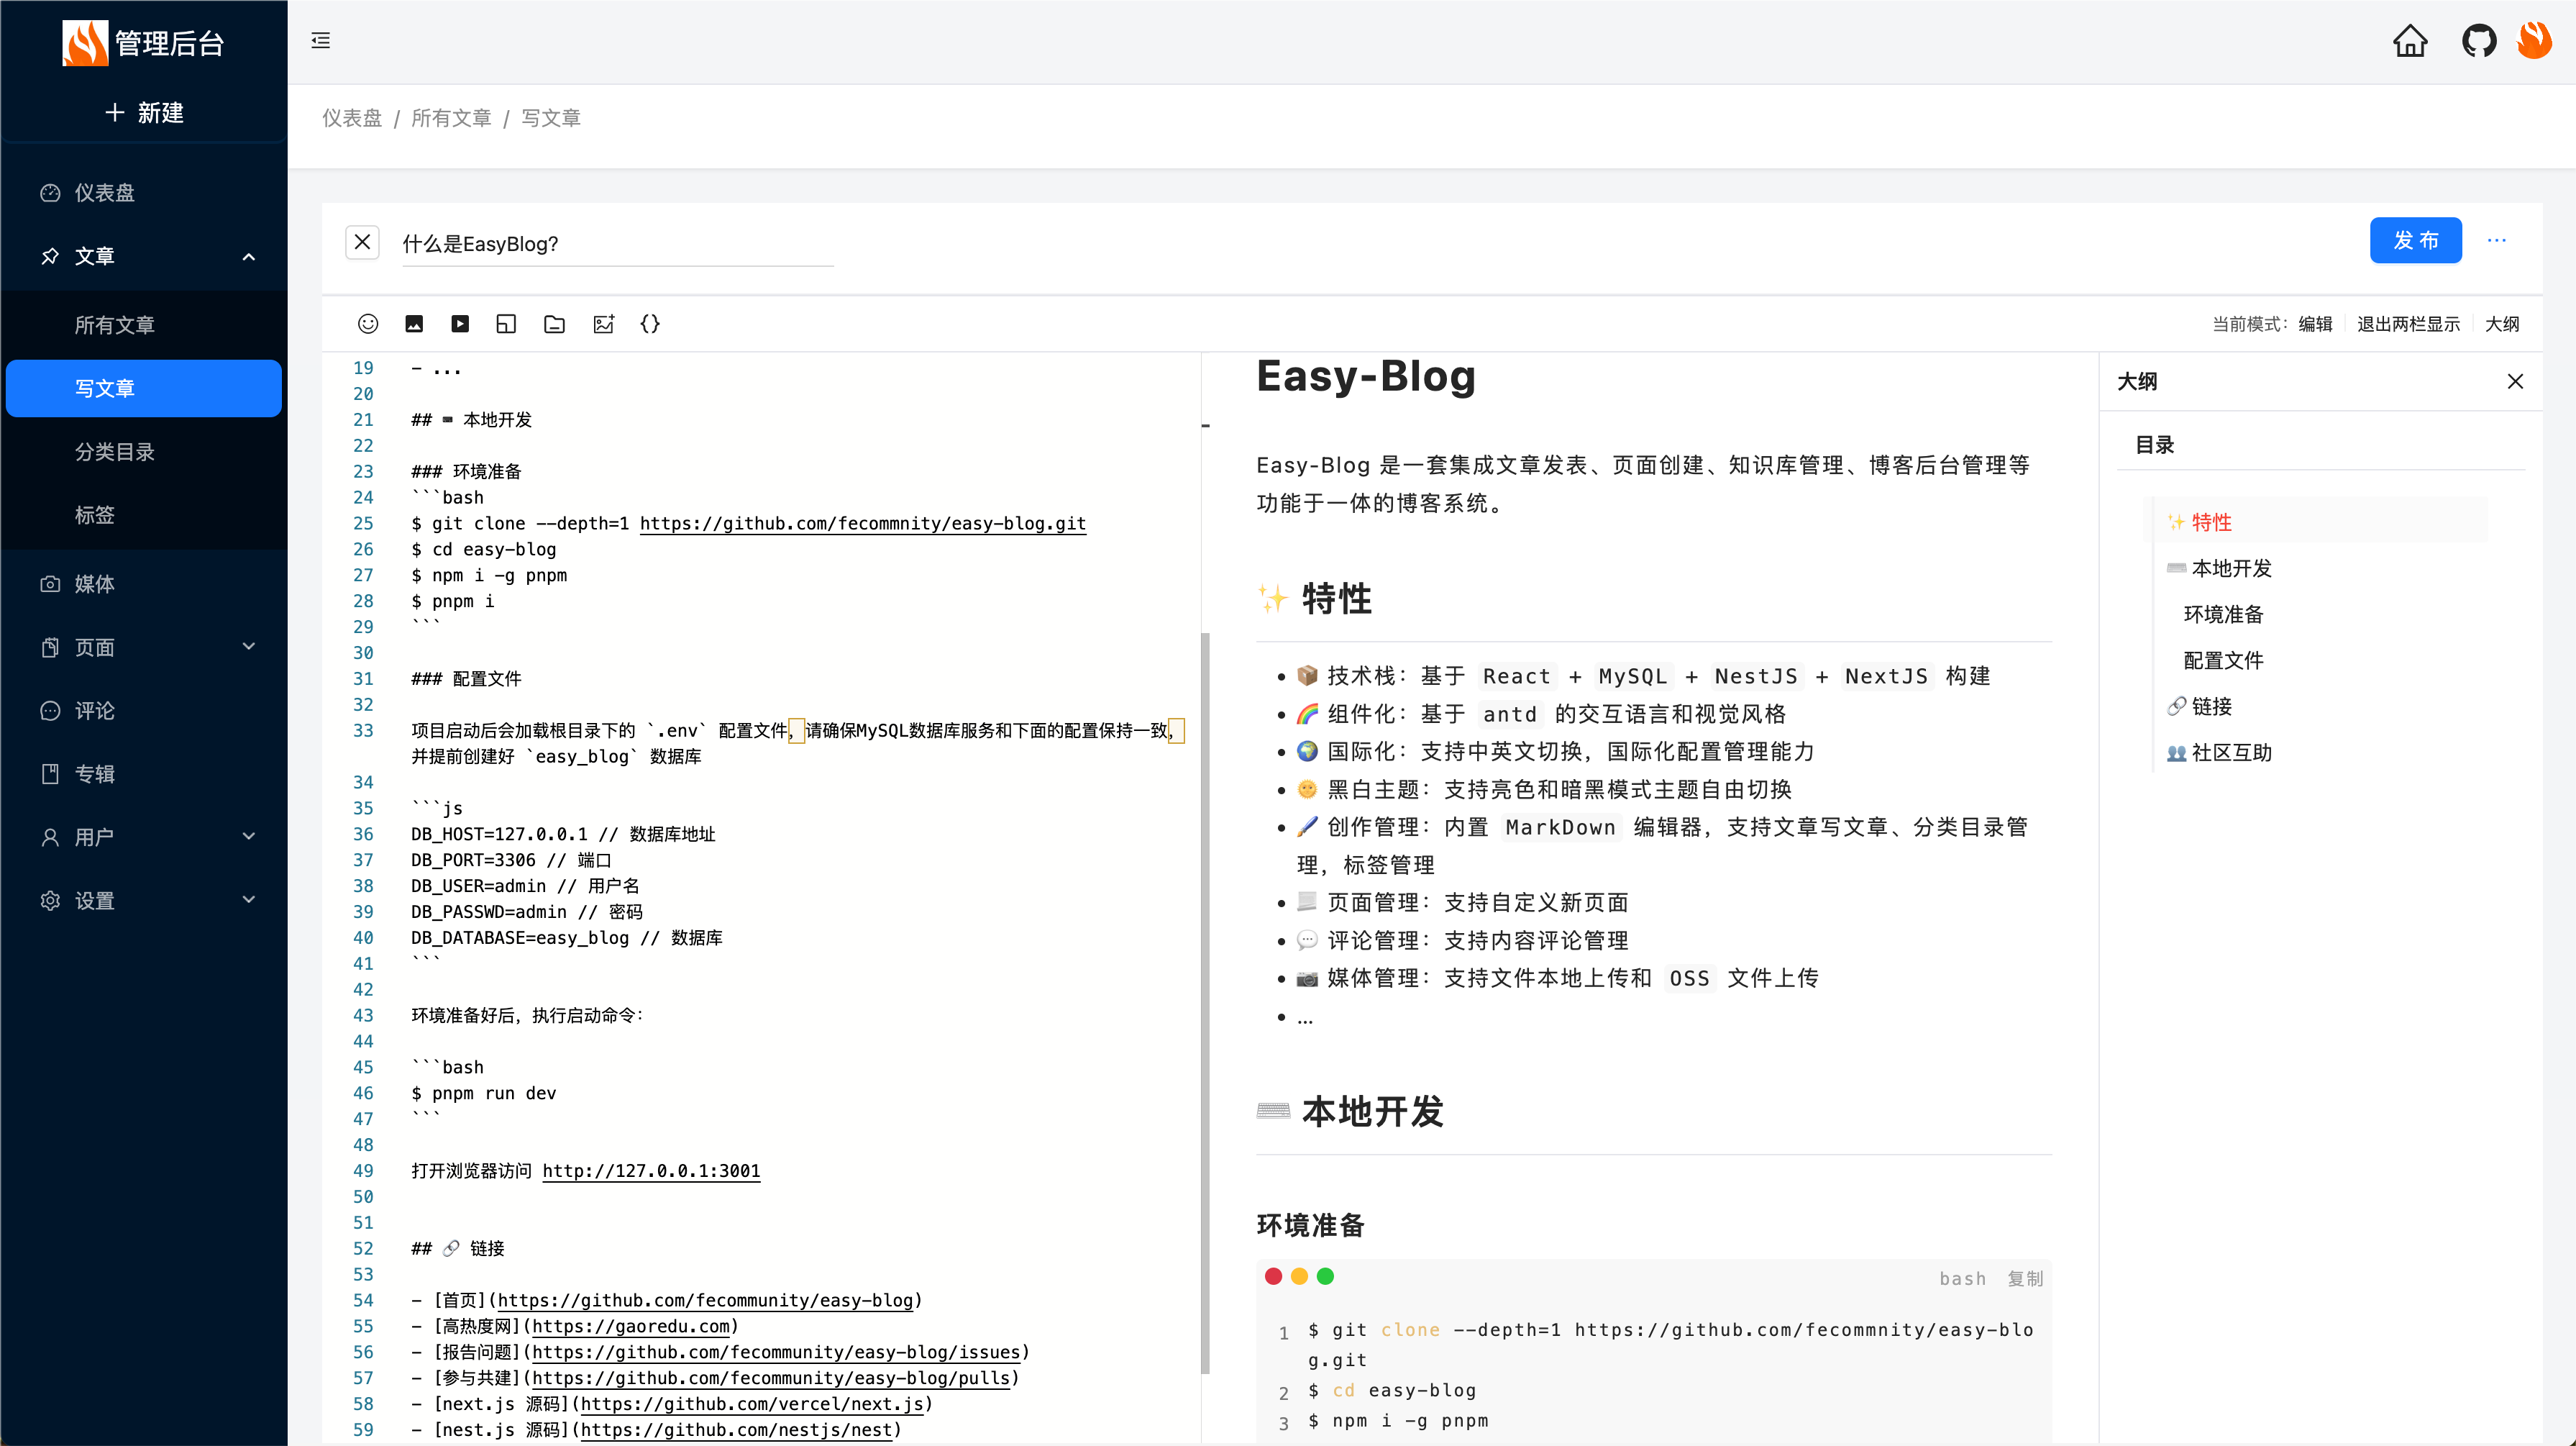Click the flame avatar icon in header
Image resolution: width=2576 pixels, height=1446 pixels.
[2535, 41]
